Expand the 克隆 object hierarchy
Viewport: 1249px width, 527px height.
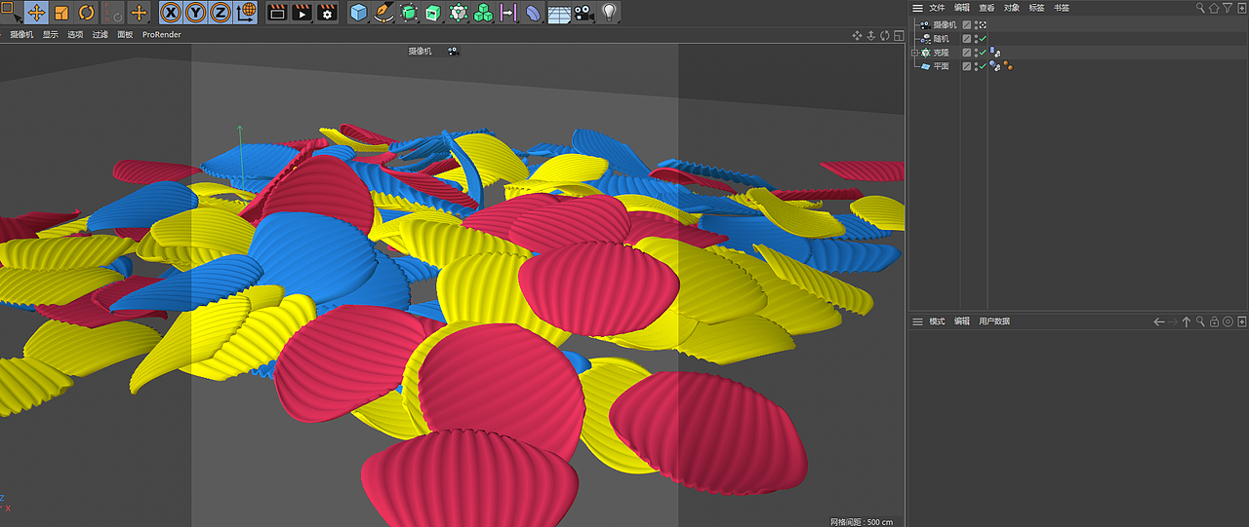coord(914,53)
